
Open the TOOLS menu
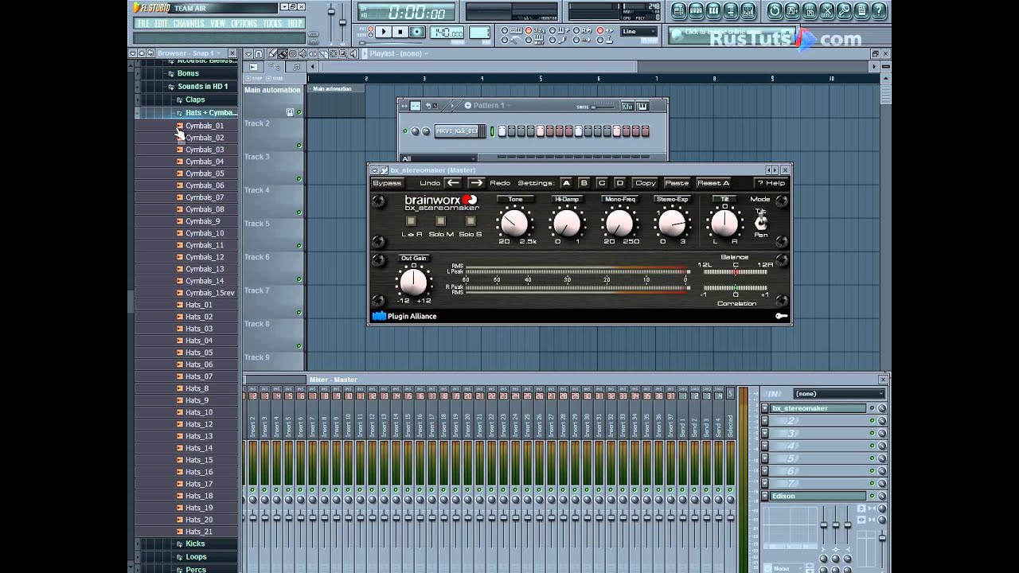click(x=272, y=24)
